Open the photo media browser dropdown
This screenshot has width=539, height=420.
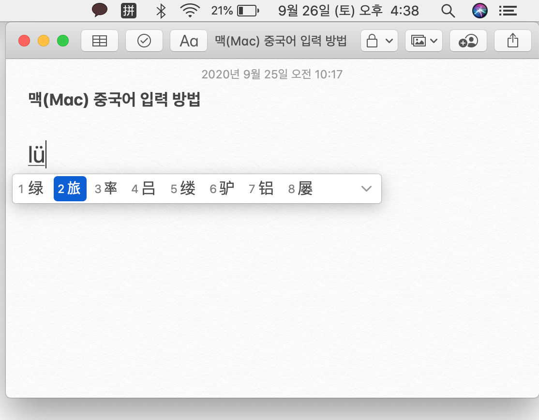(x=424, y=41)
